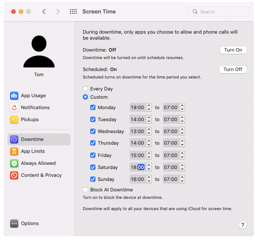Uncheck the Saturday checkbox
The image size is (255, 240).
(93, 167)
